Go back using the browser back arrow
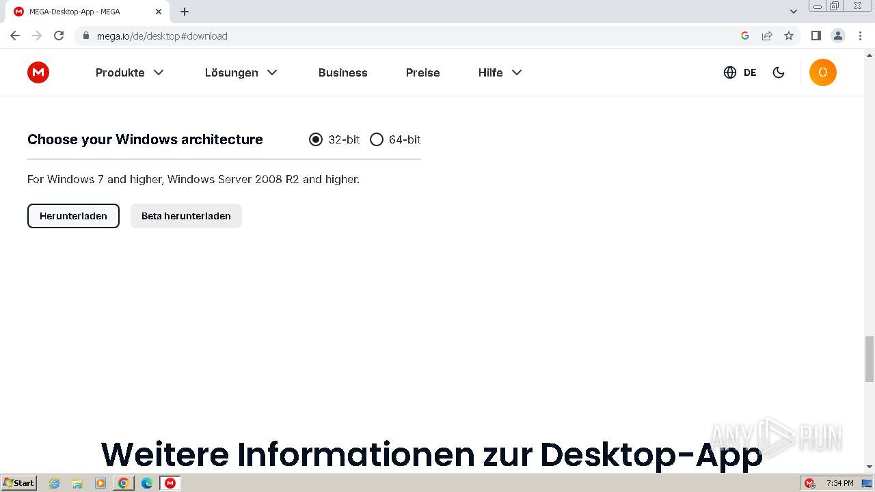This screenshot has width=875, height=492. (x=15, y=36)
